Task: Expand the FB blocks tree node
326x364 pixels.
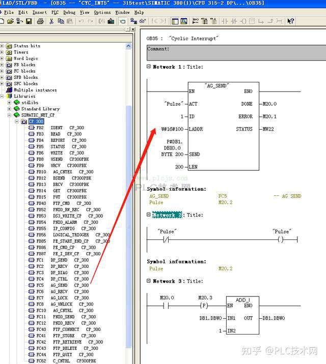Action: point(2,65)
